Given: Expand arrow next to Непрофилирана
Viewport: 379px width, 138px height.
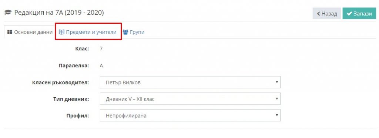Looking at the screenshot, I should pos(277,115).
